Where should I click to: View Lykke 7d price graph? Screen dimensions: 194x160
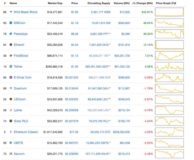click(169, 110)
